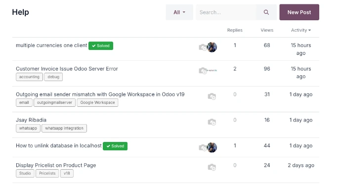
Task: Click user photo avatar in unlink database row
Action: 212,147
